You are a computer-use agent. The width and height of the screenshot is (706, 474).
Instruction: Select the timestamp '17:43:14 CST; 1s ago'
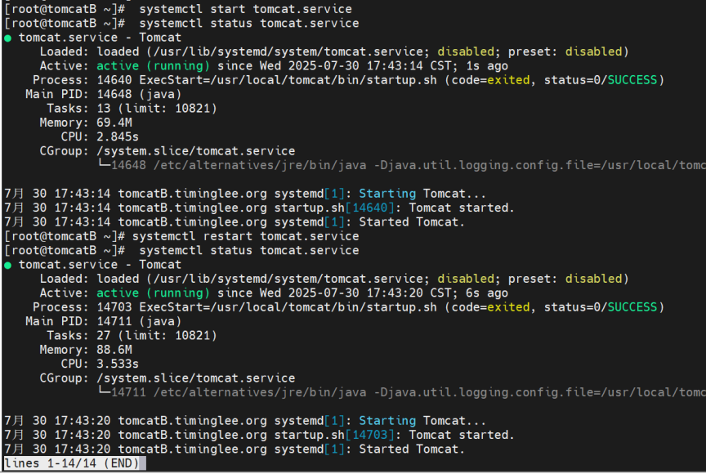[437, 65]
